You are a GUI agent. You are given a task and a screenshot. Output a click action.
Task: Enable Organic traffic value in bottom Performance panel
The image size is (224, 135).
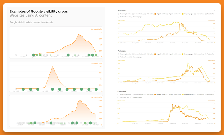coord(167,94)
